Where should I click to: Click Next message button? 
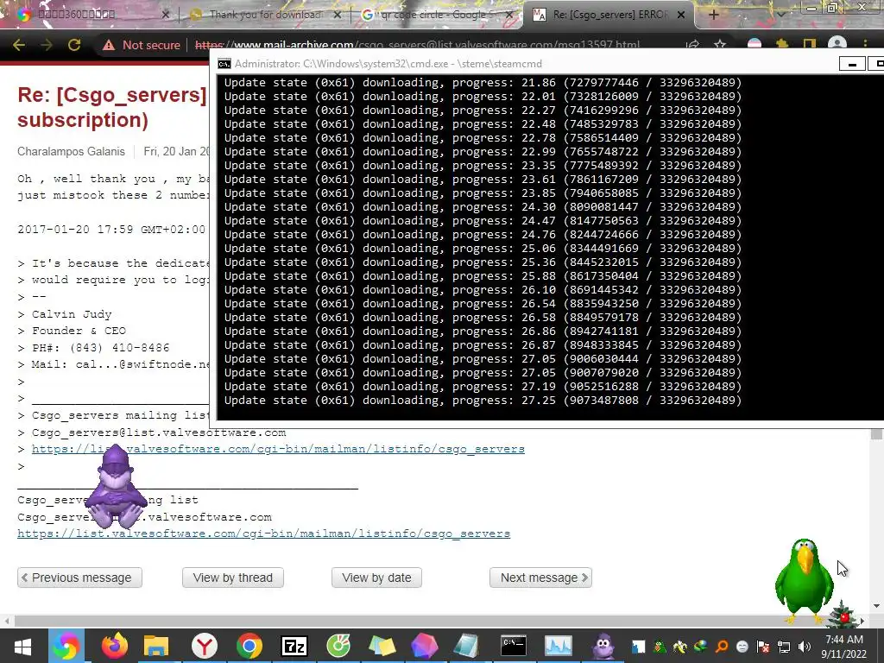(x=540, y=578)
